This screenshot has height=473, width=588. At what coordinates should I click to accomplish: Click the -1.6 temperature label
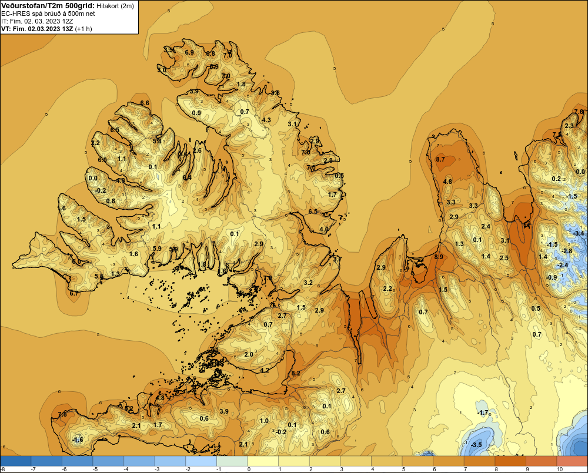[x=77, y=440]
